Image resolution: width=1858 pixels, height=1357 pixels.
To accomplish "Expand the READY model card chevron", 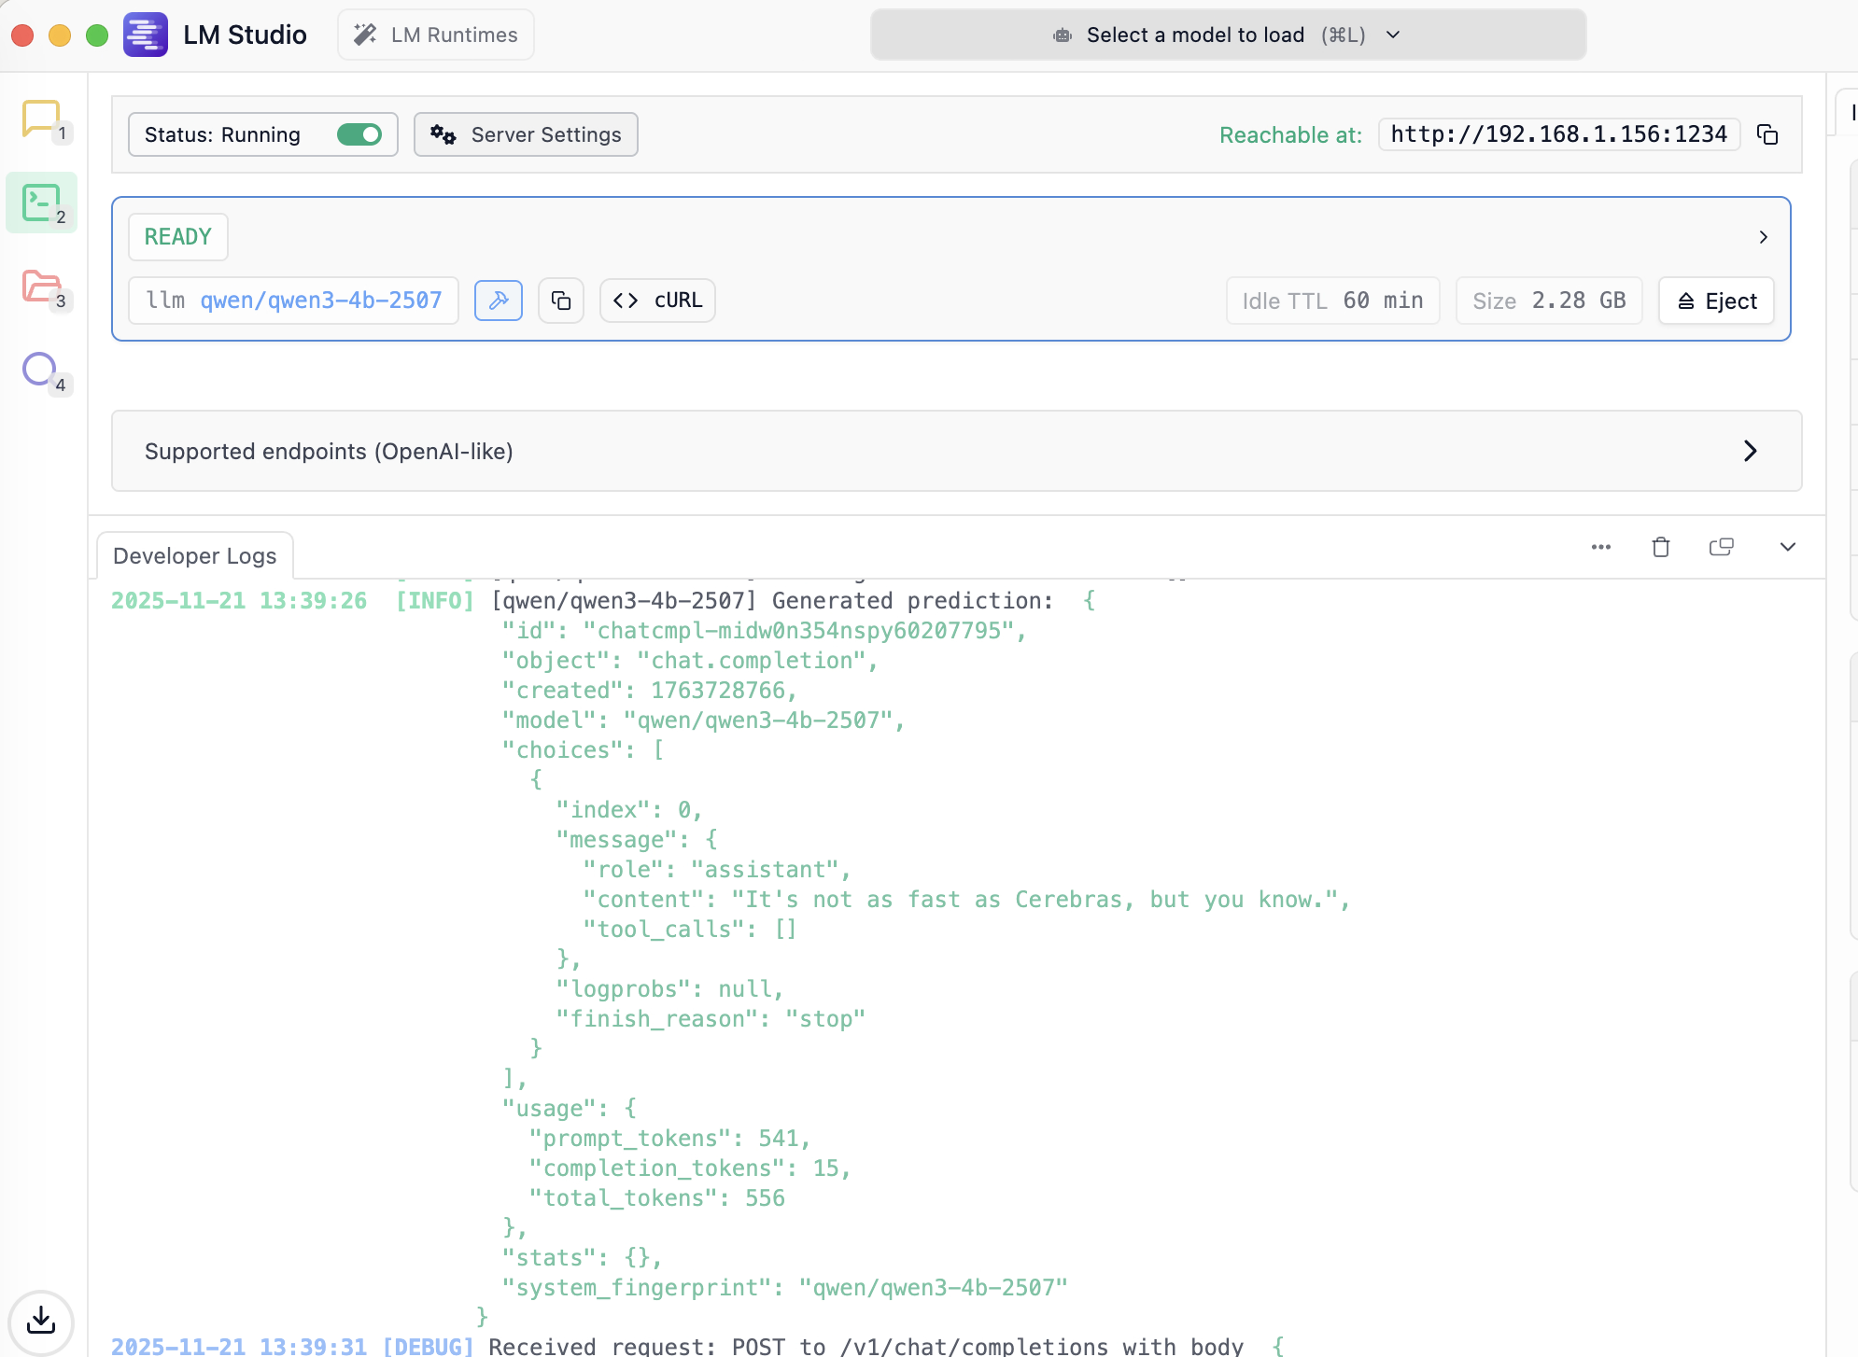I will 1763,237.
